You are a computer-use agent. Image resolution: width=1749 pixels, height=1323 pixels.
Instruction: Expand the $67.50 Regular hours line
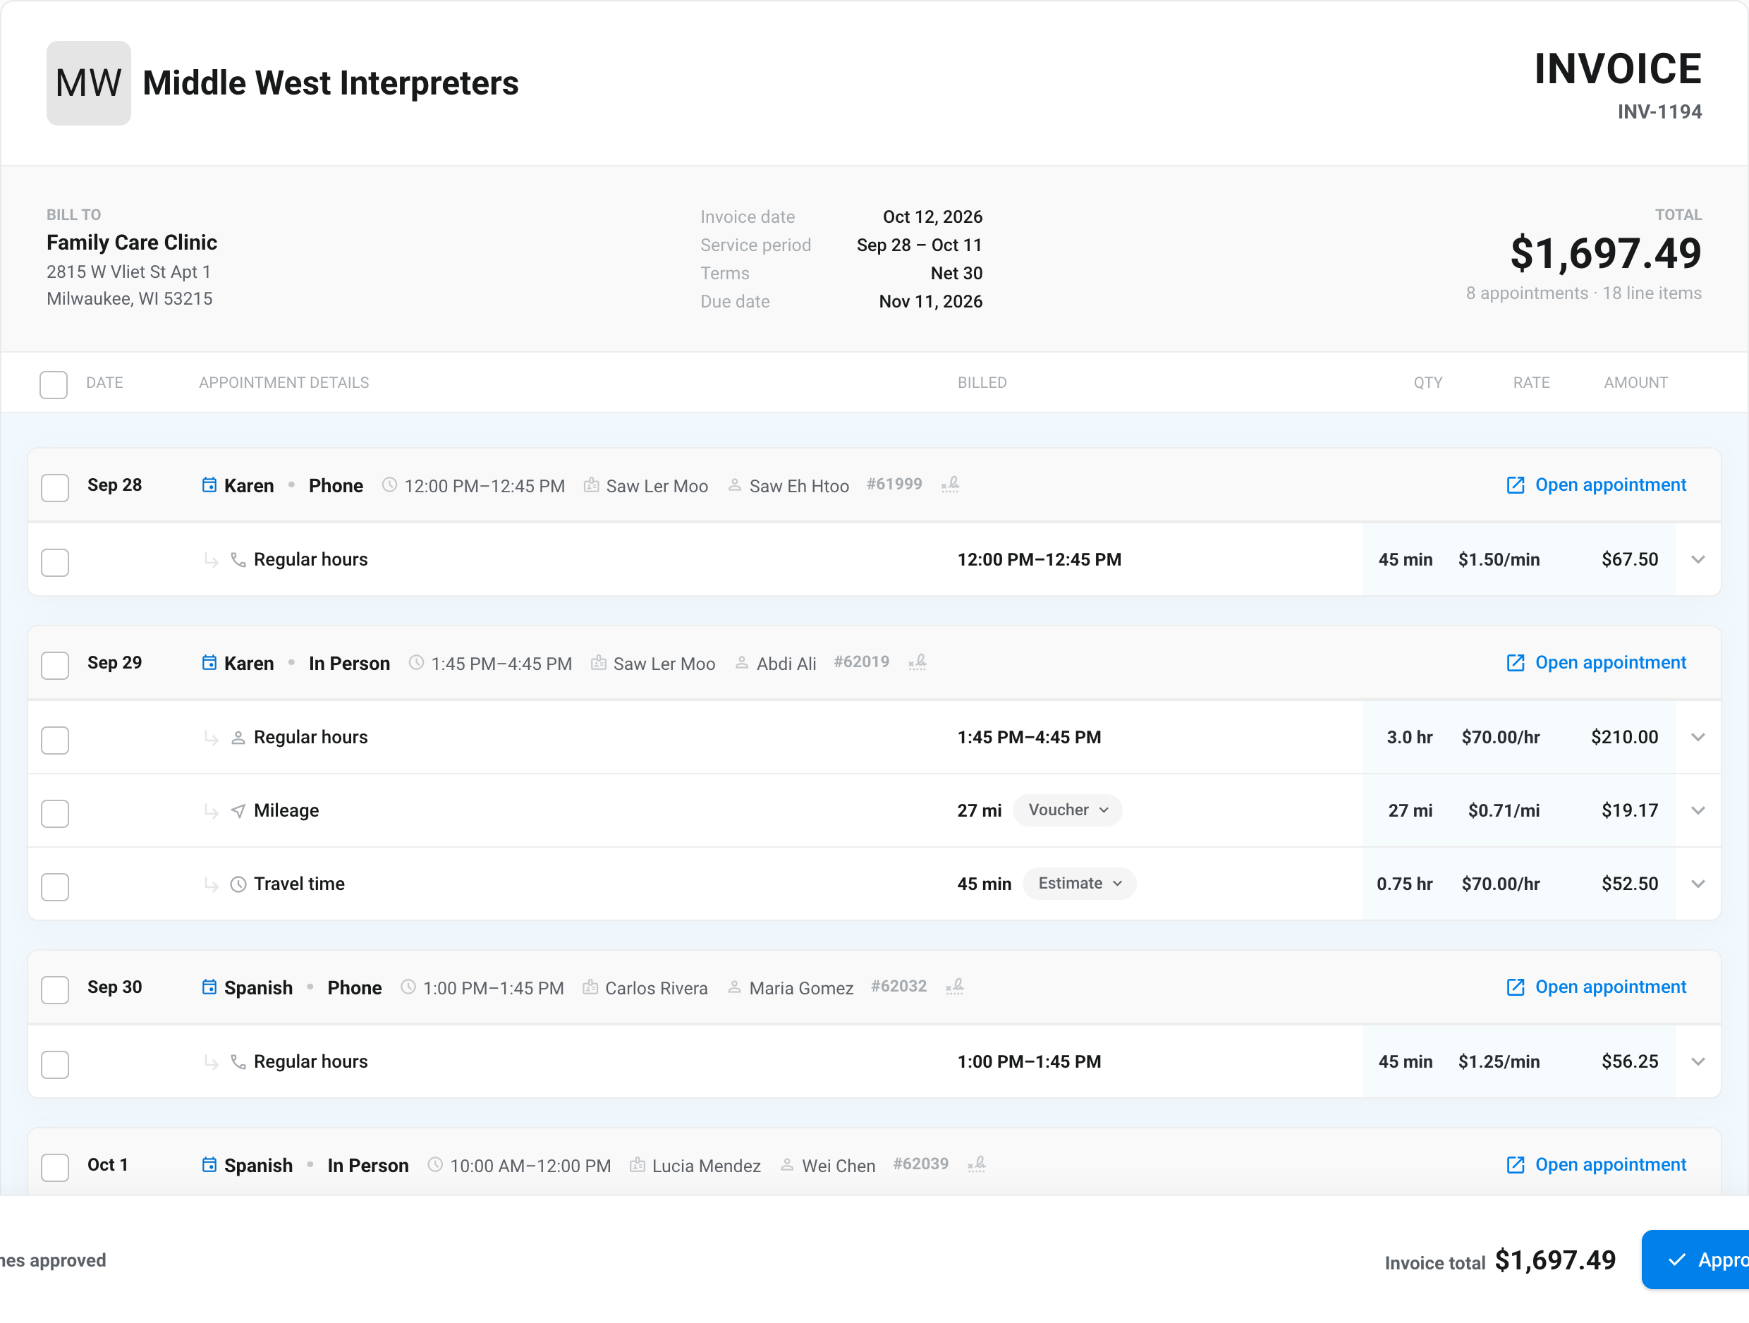[x=1698, y=560]
